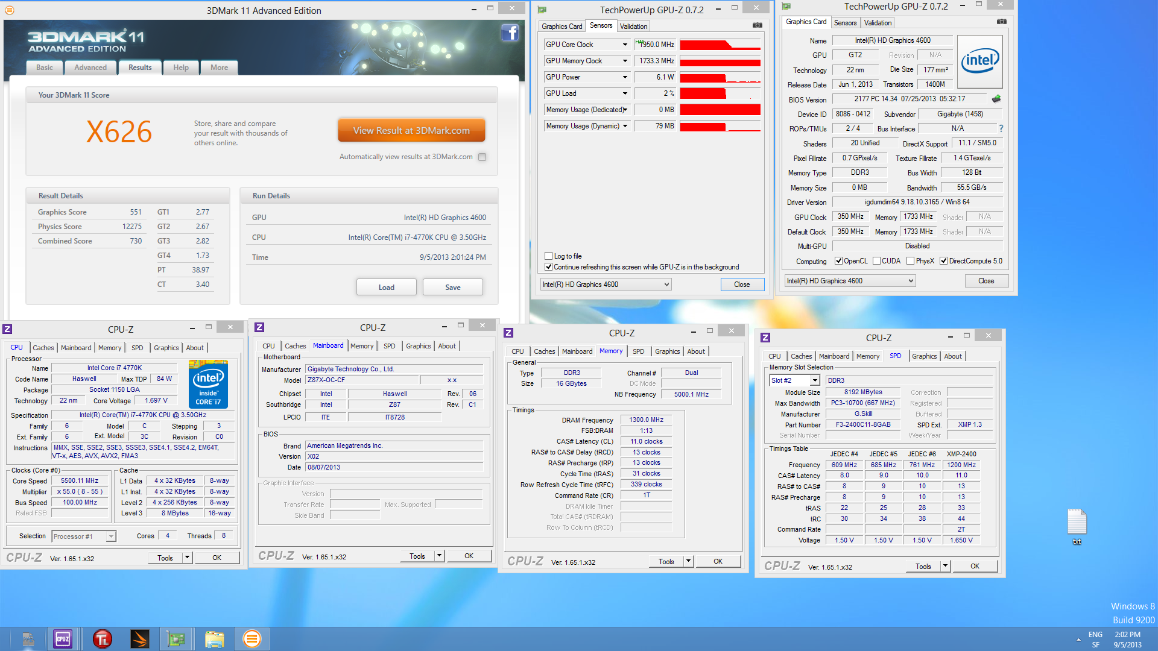Click the Intel Core i7 badge in CPU-Z
This screenshot has height=651, width=1158.
point(208,383)
